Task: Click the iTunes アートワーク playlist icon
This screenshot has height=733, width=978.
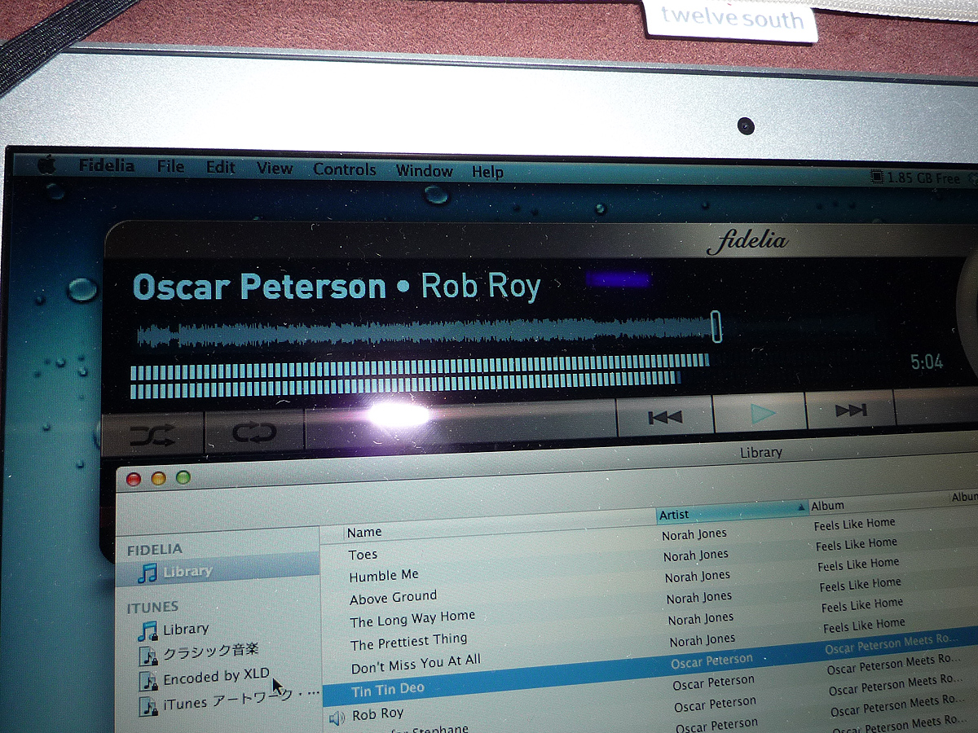Action: coord(148,705)
